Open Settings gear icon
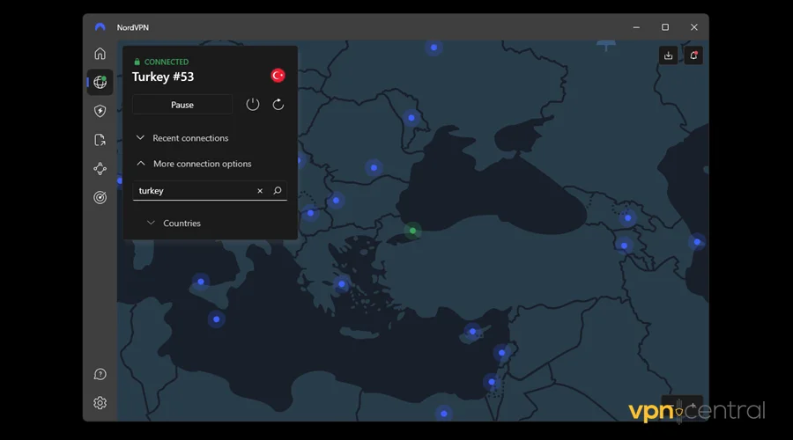This screenshot has width=793, height=440. [100, 403]
